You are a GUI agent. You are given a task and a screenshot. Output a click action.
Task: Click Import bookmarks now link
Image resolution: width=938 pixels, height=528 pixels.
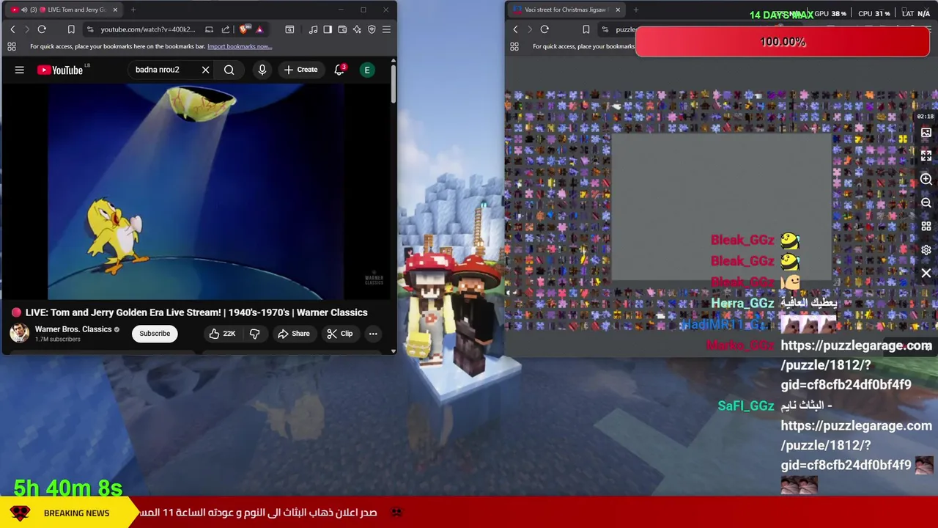coord(240,46)
